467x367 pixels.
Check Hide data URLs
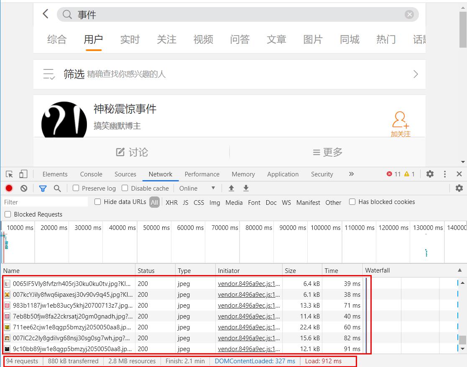(97, 202)
